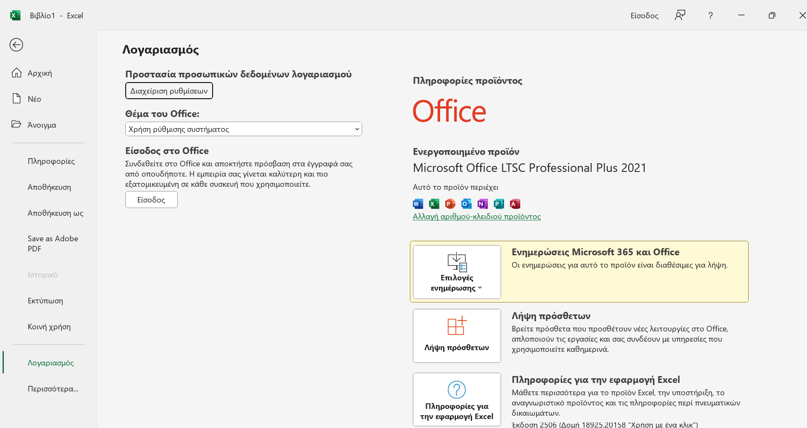The width and height of the screenshot is (807, 428).
Task: Click the Είσοδος sign-in button
Action: click(151, 200)
